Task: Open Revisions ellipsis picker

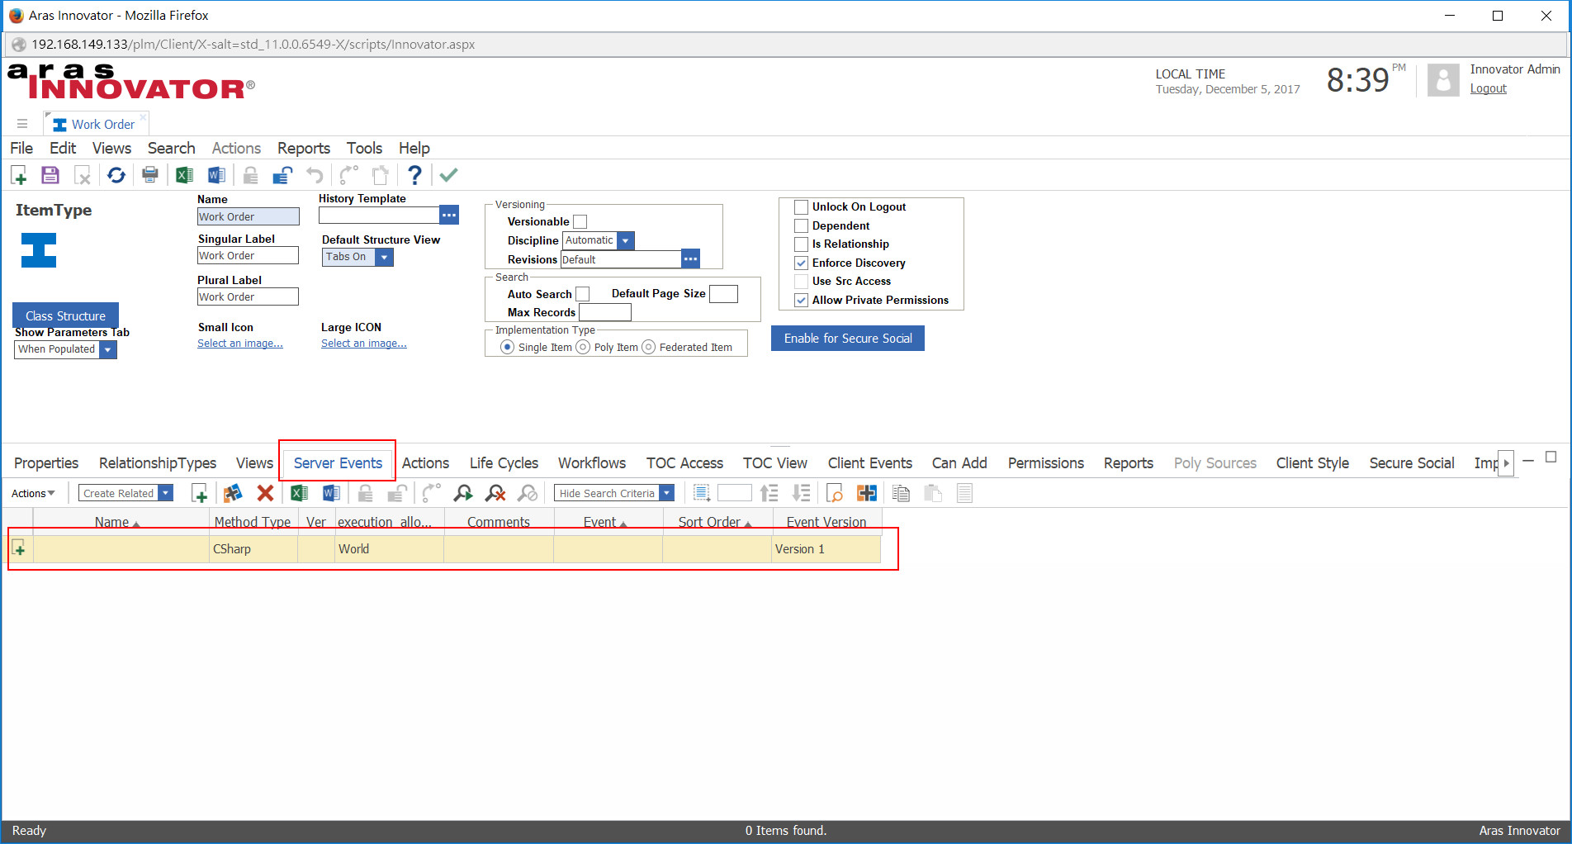Action: coord(691,259)
